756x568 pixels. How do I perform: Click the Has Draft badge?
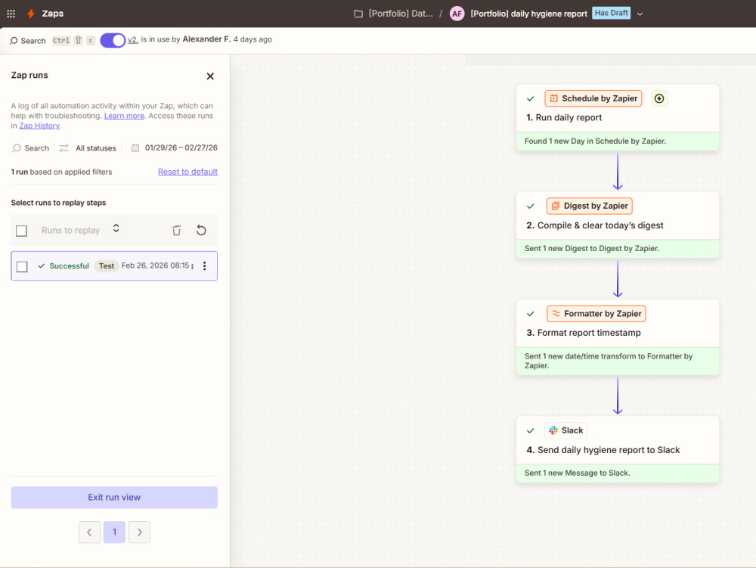pyautogui.click(x=611, y=13)
